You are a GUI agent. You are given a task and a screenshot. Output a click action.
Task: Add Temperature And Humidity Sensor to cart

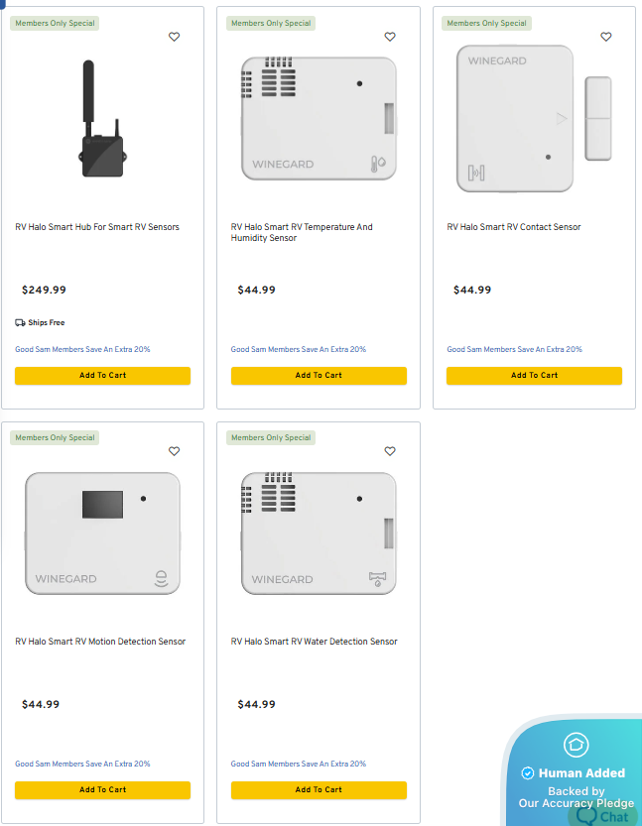pos(319,376)
